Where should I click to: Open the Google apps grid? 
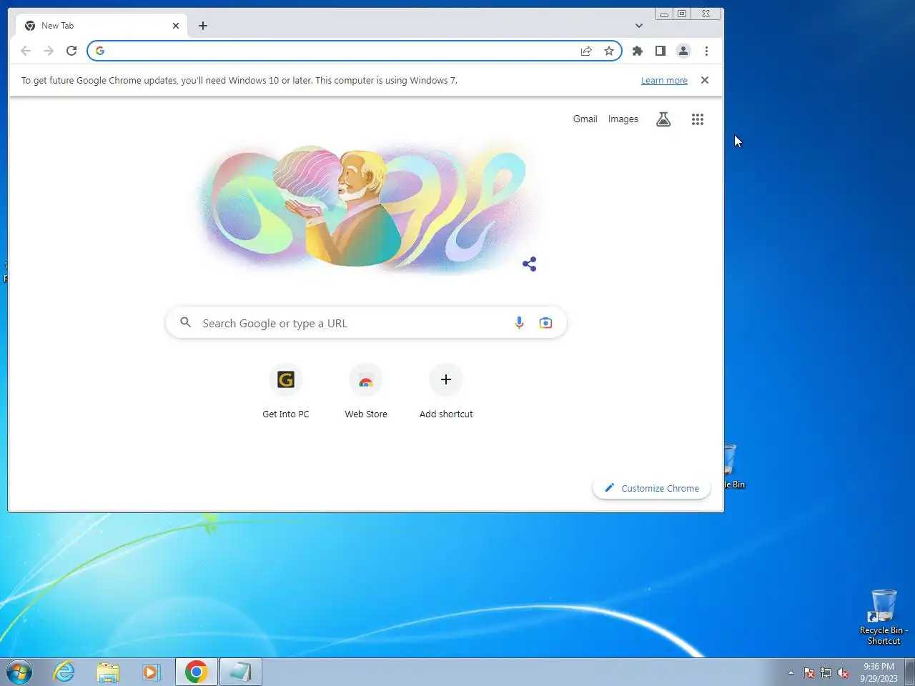coord(698,119)
